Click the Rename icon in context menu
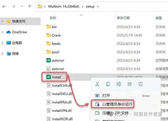Screen dimensions: 168x121 (119, 84)
